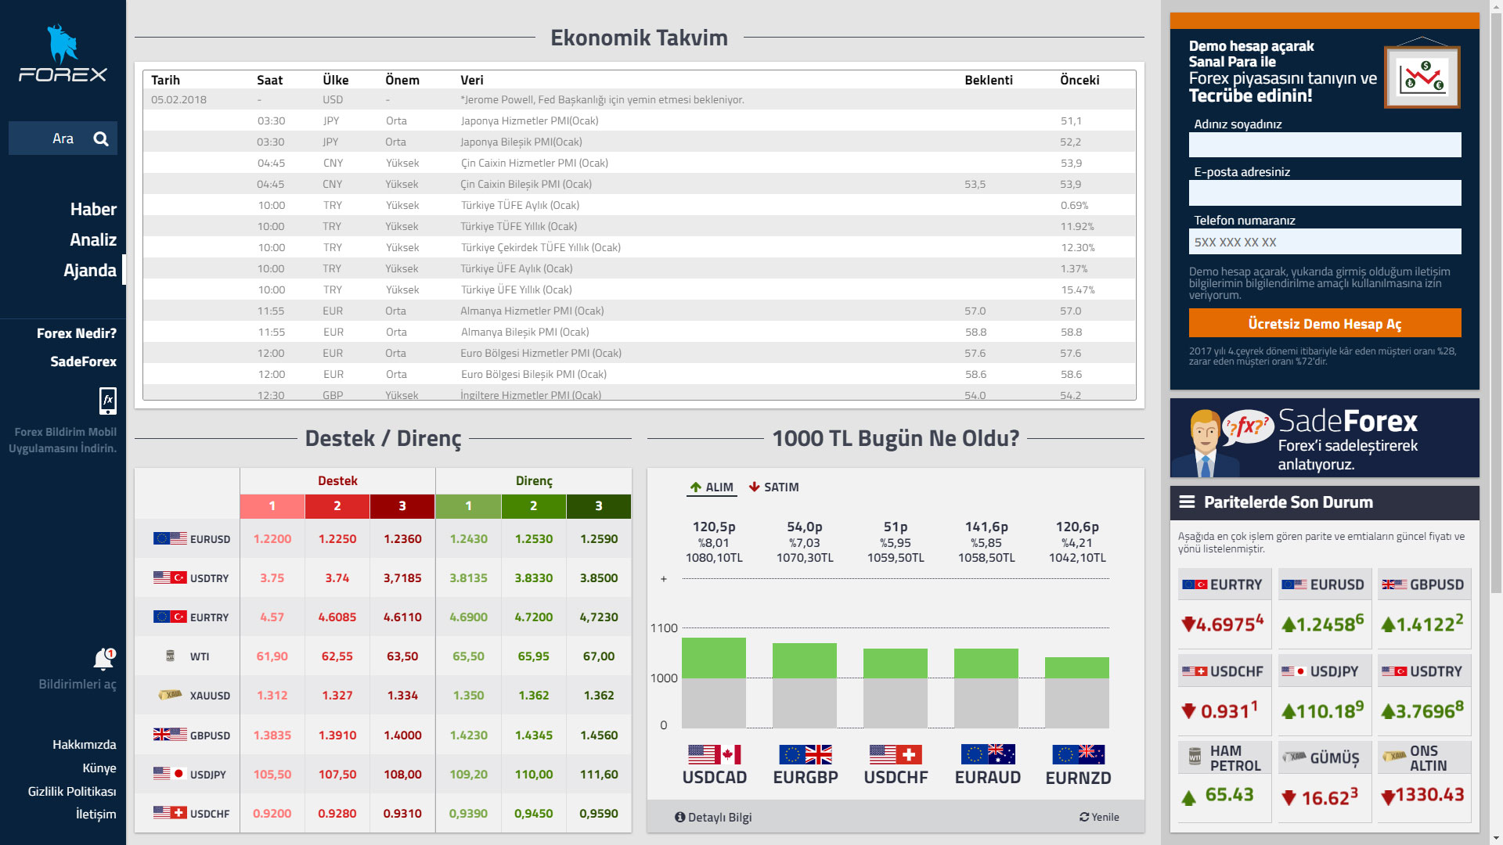The height and width of the screenshot is (845, 1503).
Task: Click the USDCAD green bar in chart
Action: click(x=714, y=657)
